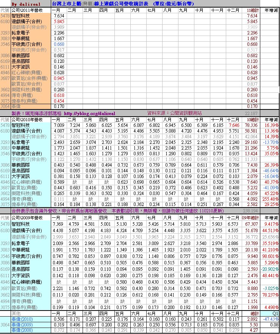Click the 資料來源：公開資訊觀測站 source note

click(174, 113)
